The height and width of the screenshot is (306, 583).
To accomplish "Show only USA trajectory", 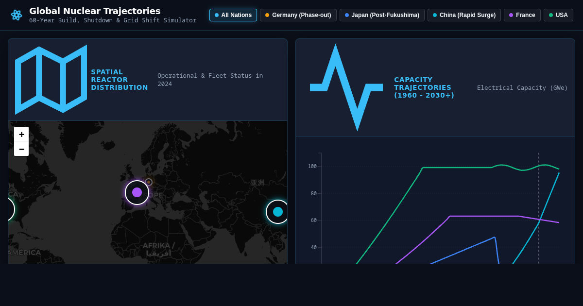I will (x=558, y=15).
